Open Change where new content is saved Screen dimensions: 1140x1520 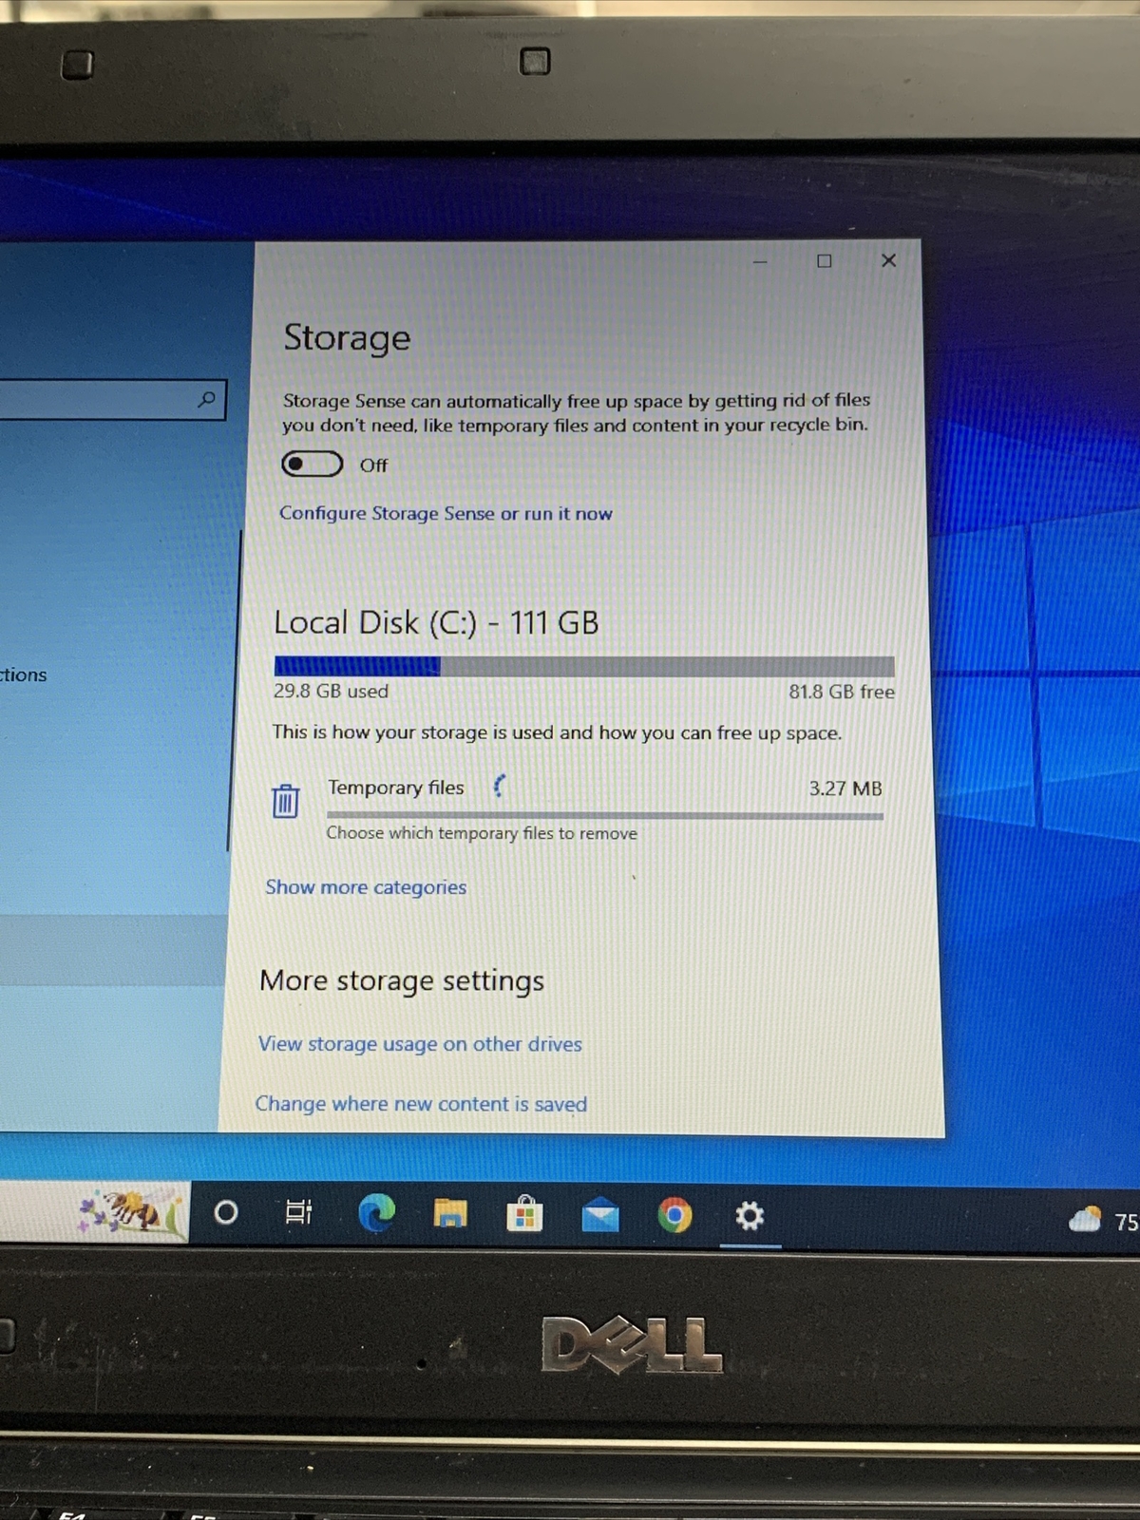421,1104
